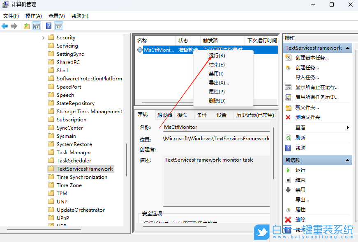This screenshot has width=358, height=242.
Task: Click the 刷新 icon in the actions panel
Action: click(288, 137)
